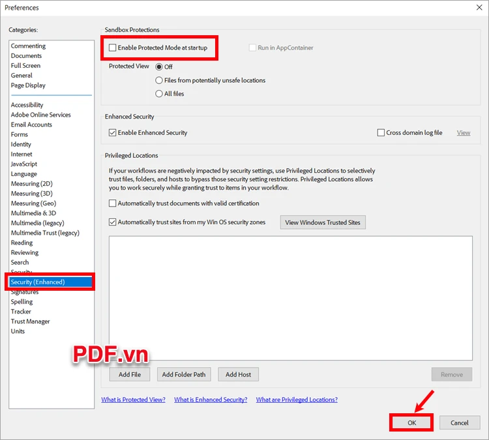Open the View link for log file
The image size is (489, 440).
[x=464, y=133]
